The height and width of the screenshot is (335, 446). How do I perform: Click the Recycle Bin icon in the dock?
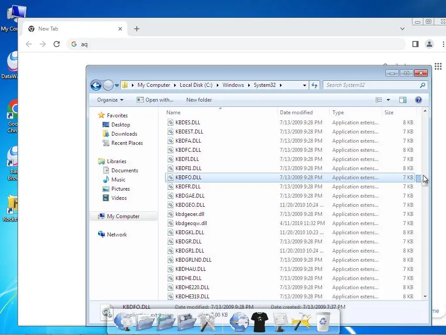pyautogui.click(x=323, y=321)
